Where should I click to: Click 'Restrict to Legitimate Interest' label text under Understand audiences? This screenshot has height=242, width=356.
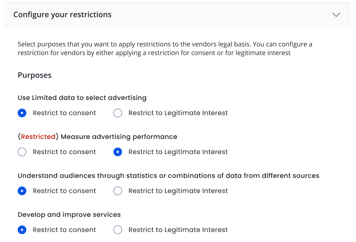point(178,191)
